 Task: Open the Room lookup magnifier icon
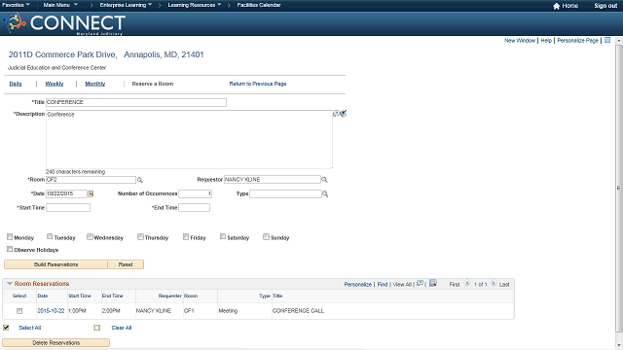pos(140,180)
